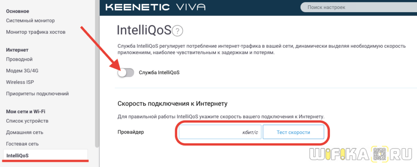Click the Интернет section header
This screenshot has height=167, width=417.
17,50
